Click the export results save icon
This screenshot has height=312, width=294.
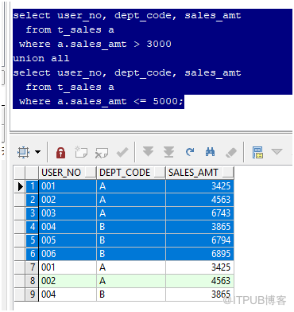[257, 152]
